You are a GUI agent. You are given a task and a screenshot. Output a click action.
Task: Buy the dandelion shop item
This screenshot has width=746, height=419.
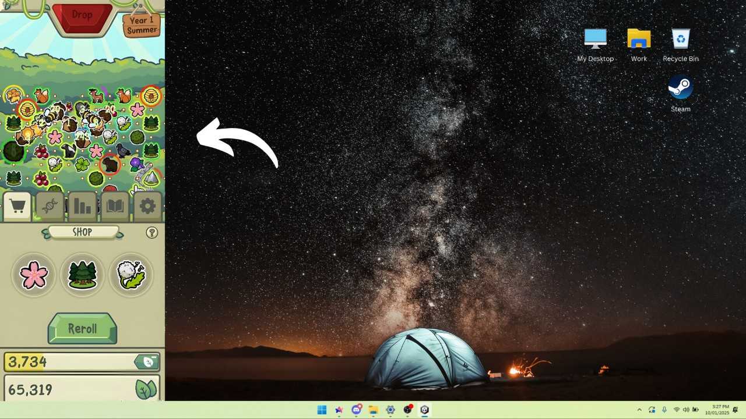coord(131,275)
